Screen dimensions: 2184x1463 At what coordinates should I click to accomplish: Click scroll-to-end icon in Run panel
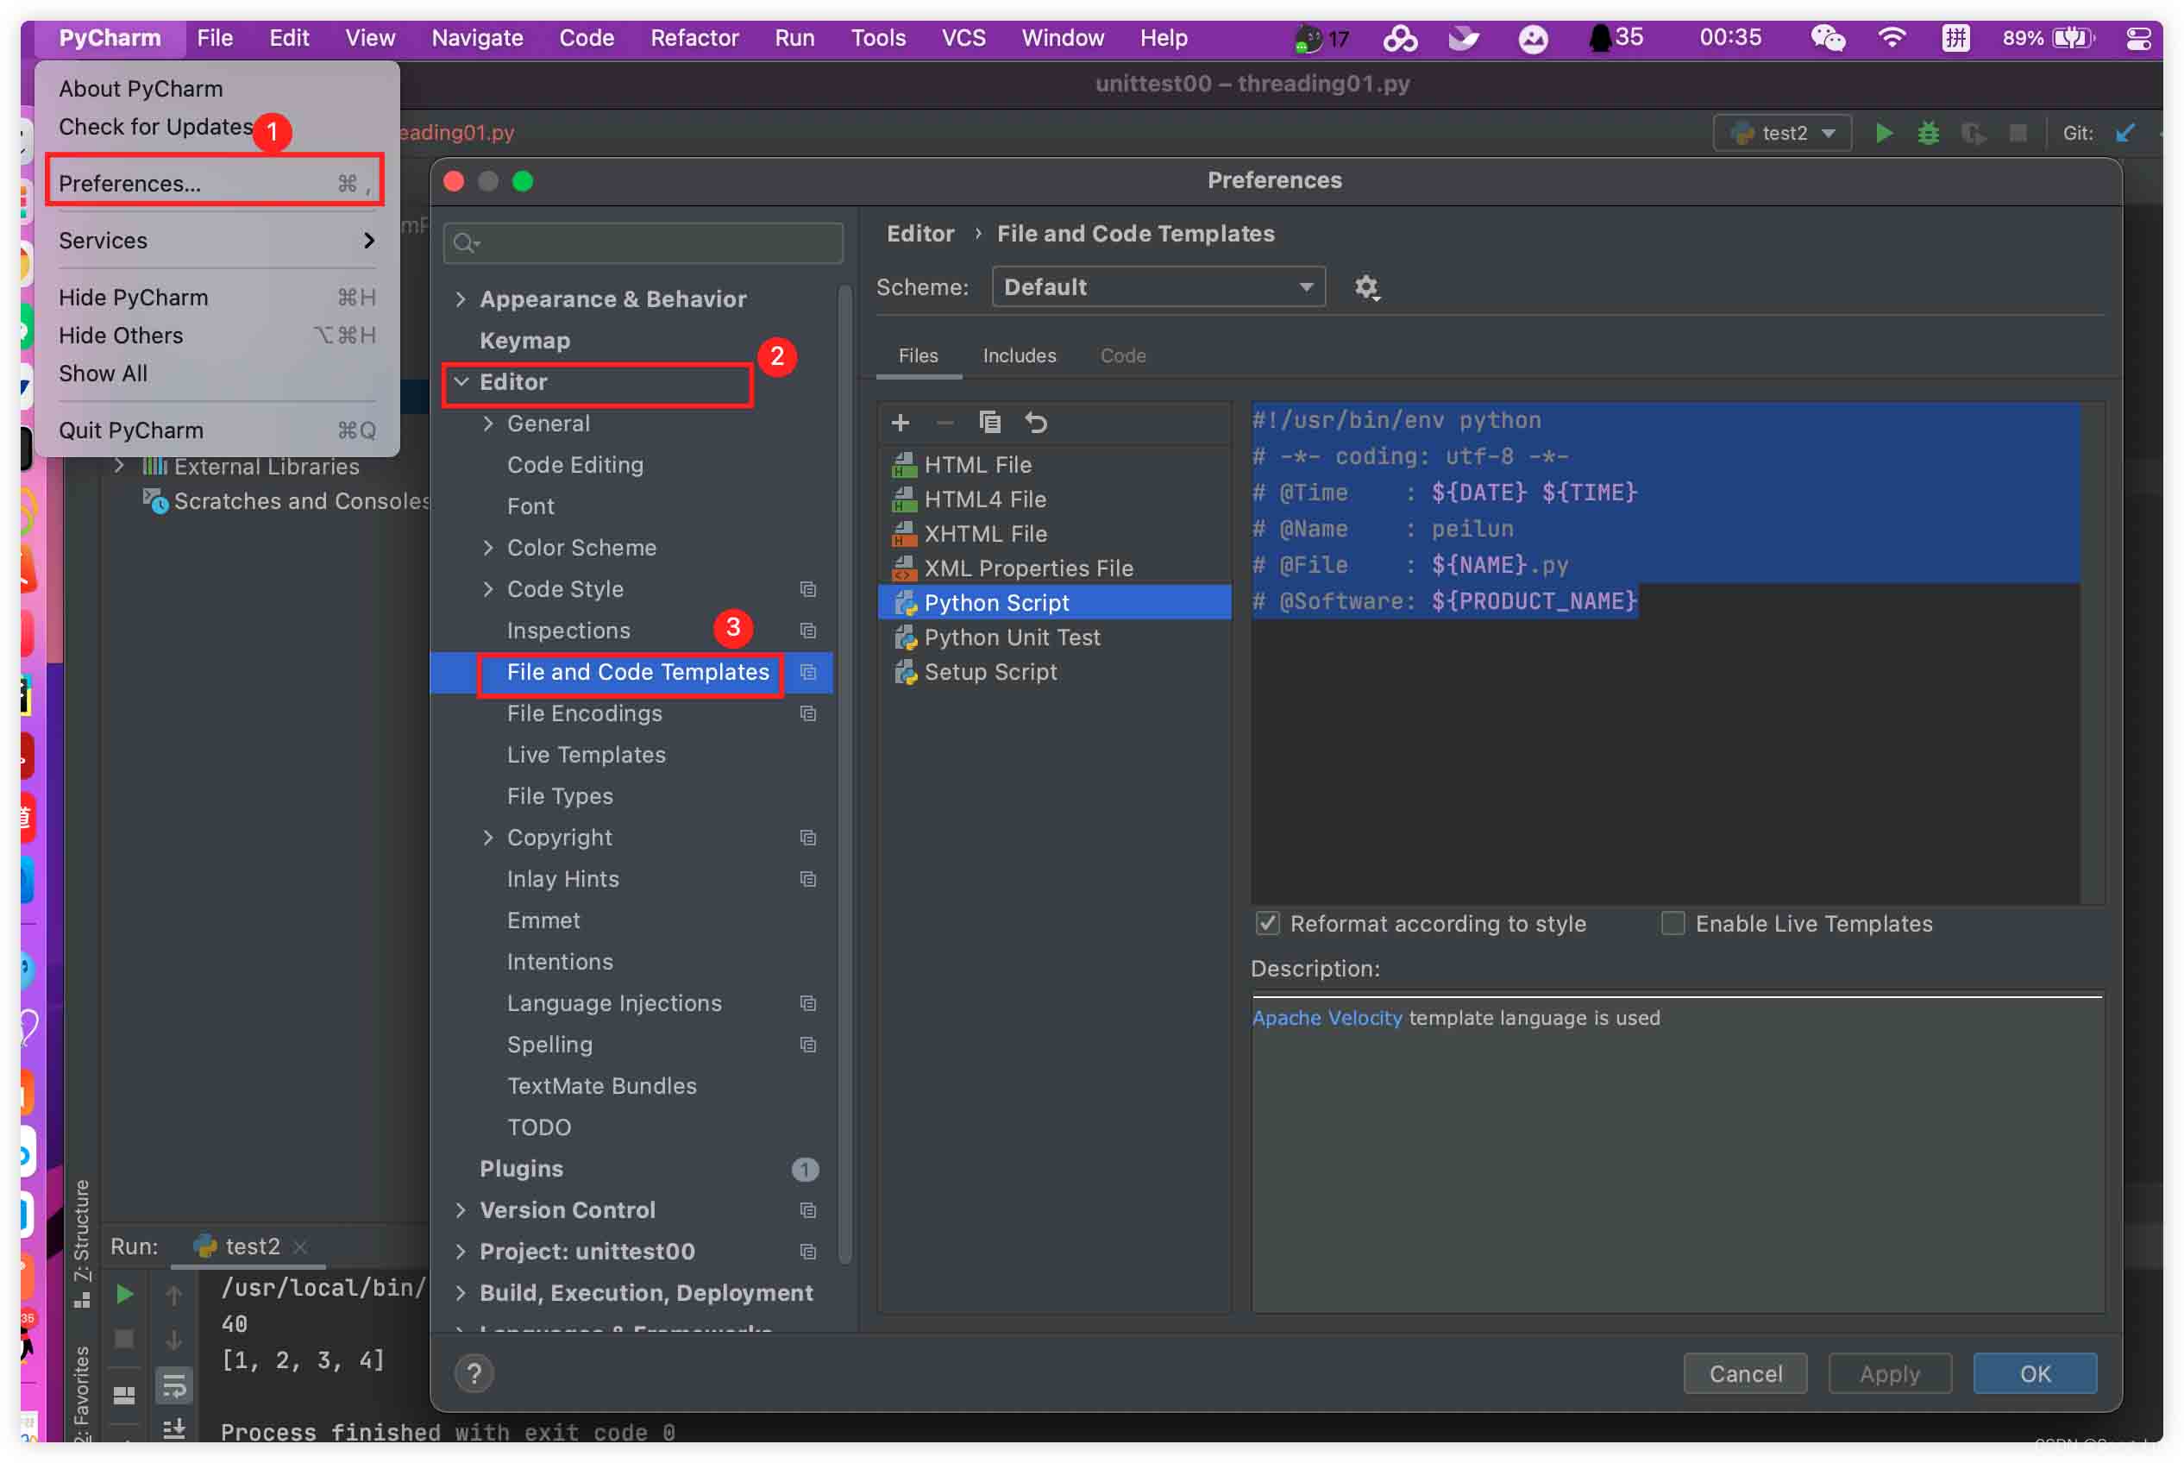click(173, 1428)
